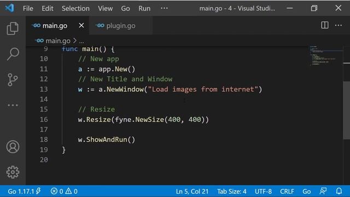Image resolution: width=350 pixels, height=197 pixels.
Task: Click line number 20 in the gutter
Action: pos(44,160)
